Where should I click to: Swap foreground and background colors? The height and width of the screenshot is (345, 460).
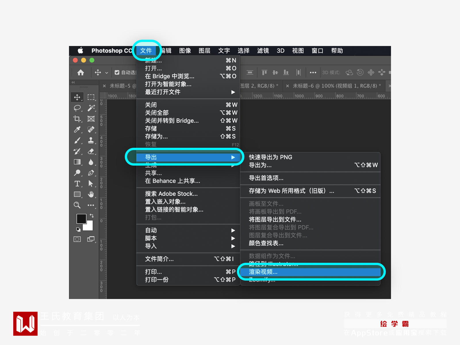tap(92, 215)
